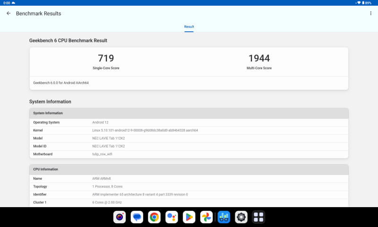Select the Identifier row label
The height and width of the screenshot is (227, 378).
40,194
